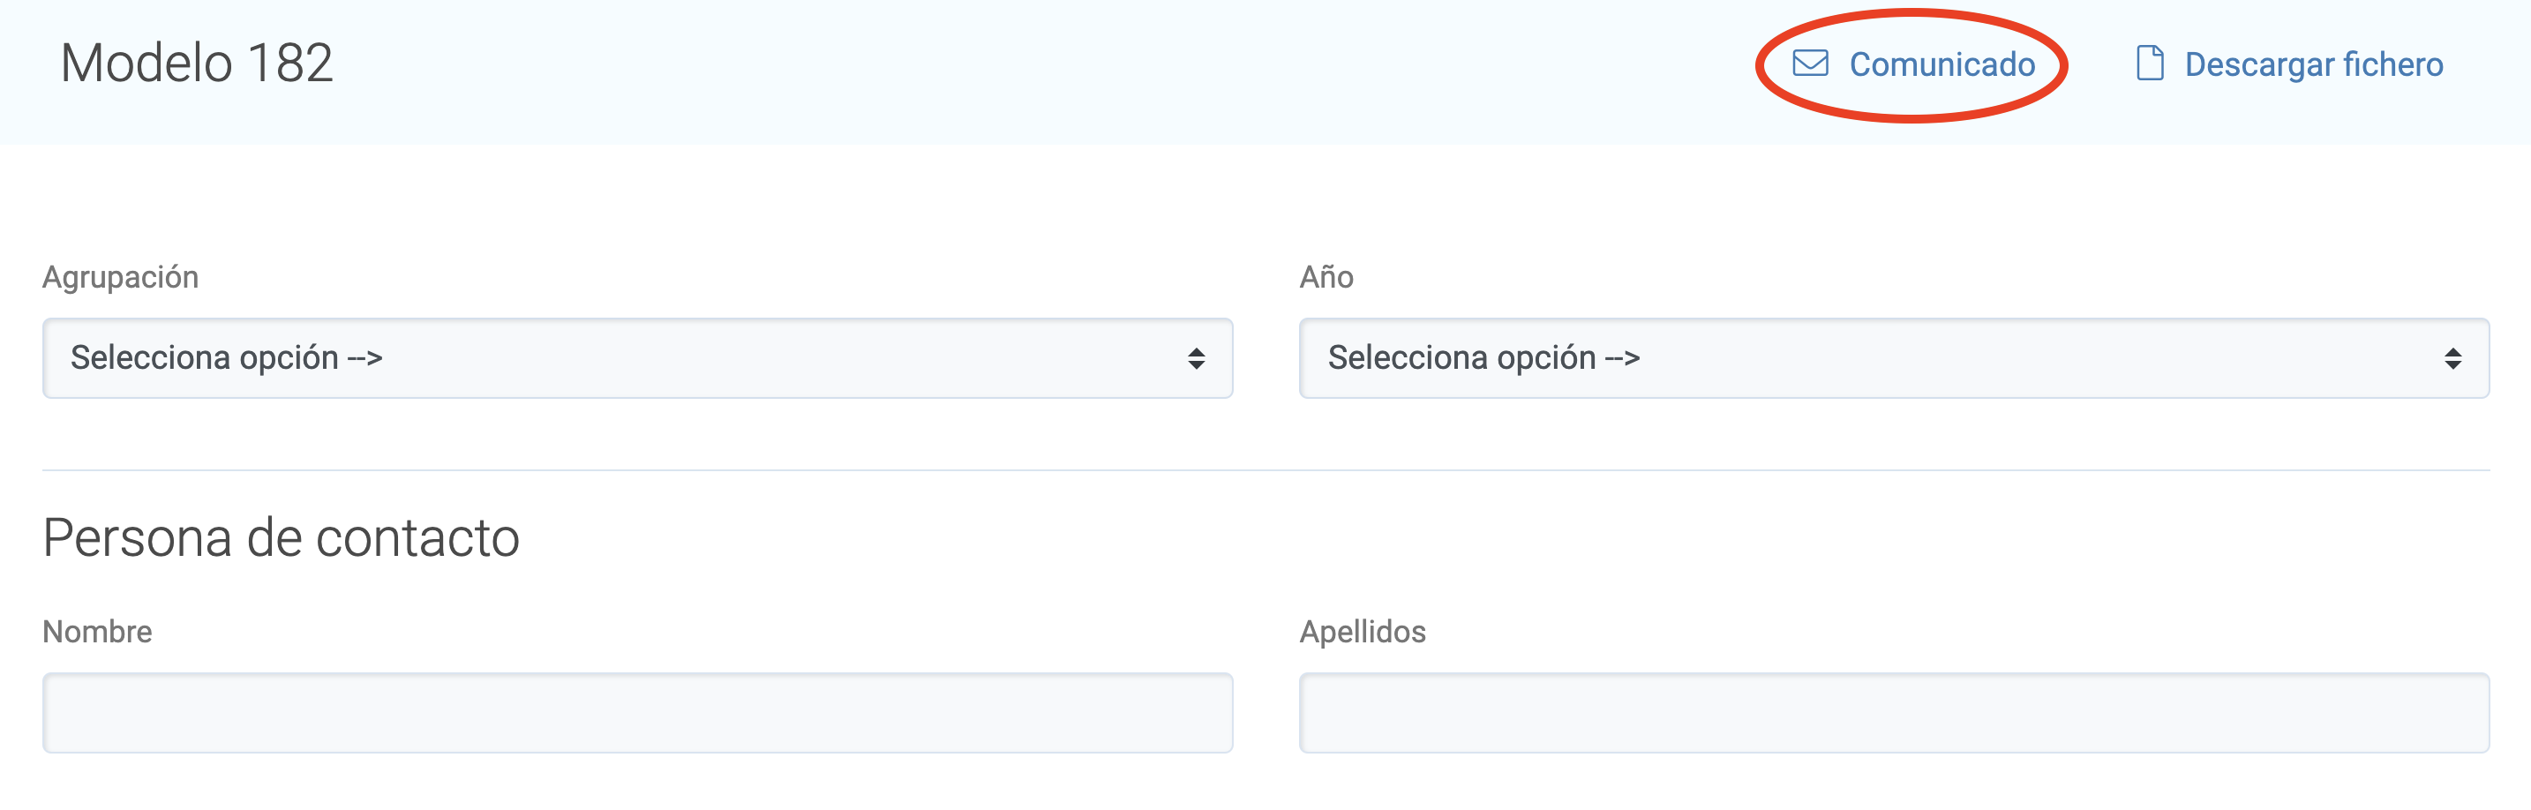Image resolution: width=2531 pixels, height=810 pixels.
Task: Click the divider line above Persona de contacto
Action: tap(1265, 470)
